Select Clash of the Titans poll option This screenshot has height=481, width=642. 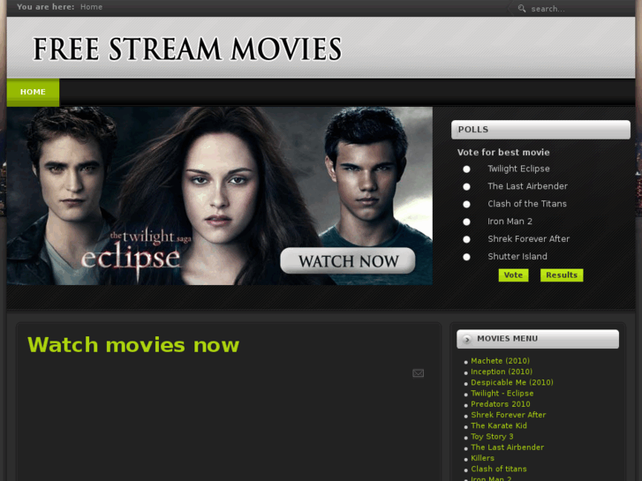tap(466, 204)
